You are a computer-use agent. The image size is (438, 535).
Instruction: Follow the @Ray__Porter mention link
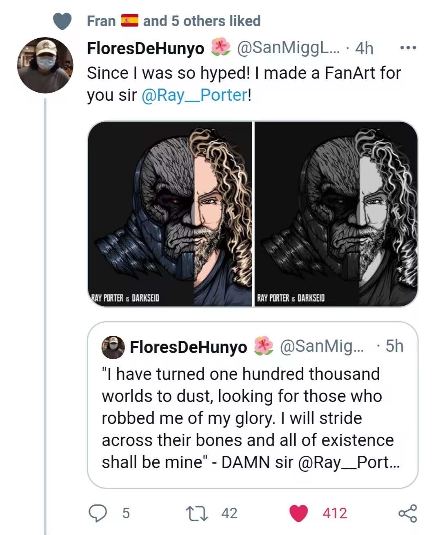pyautogui.click(x=194, y=95)
